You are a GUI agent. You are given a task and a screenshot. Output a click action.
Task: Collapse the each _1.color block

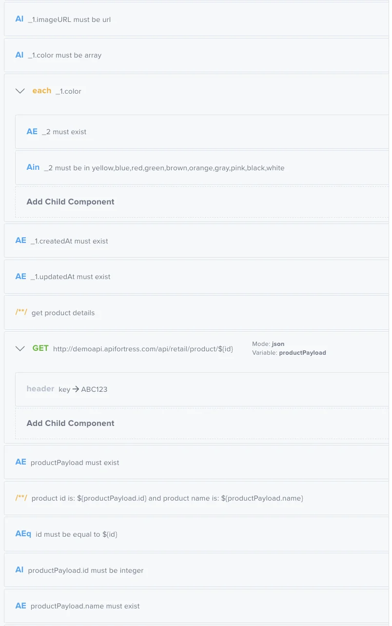pyautogui.click(x=20, y=91)
